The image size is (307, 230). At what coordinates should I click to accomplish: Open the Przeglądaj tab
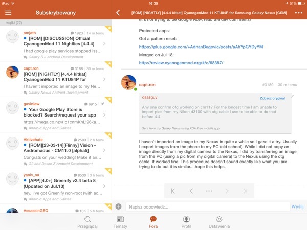point(87,222)
